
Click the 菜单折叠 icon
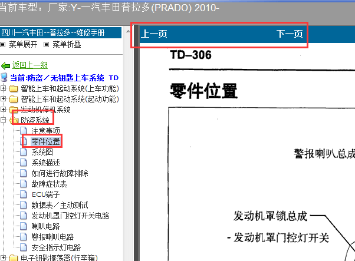coord(46,45)
